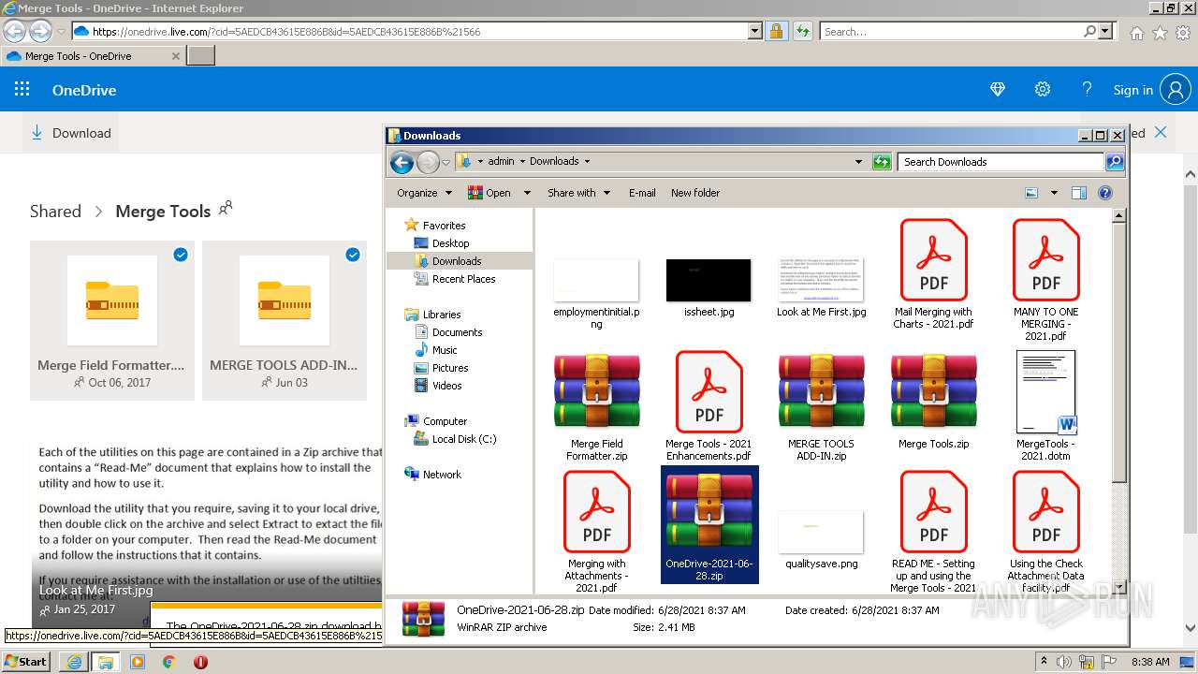Click the OneDrive premium diamond icon
The image size is (1198, 674).
pos(998,90)
